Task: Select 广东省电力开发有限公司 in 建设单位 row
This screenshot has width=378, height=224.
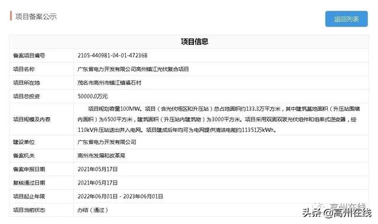Action: tap(107, 142)
